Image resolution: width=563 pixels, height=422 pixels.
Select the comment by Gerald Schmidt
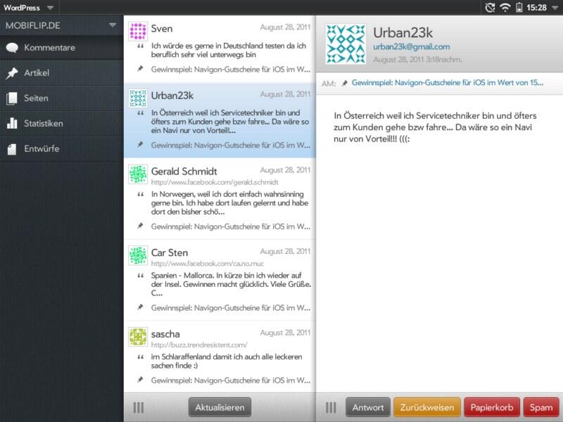220,198
